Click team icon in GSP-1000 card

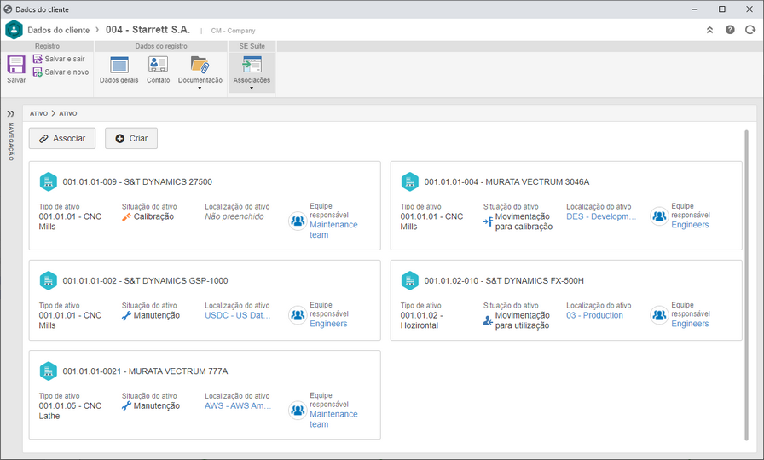coord(298,315)
